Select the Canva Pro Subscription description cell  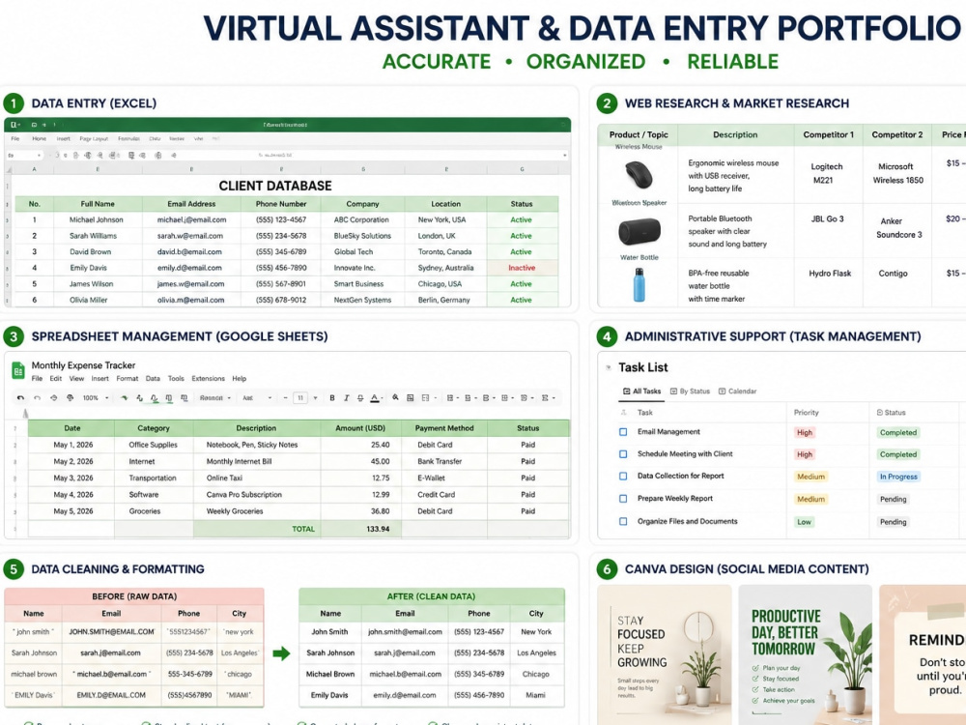256,494
